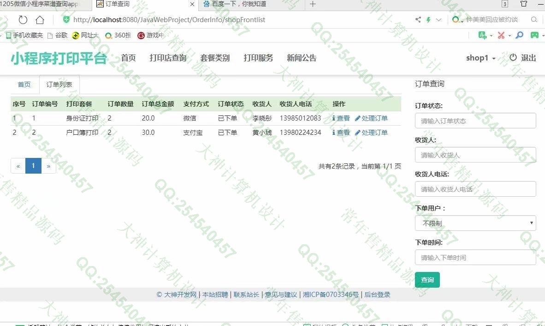Open 套餐类别 in navigation

pyautogui.click(x=215, y=58)
